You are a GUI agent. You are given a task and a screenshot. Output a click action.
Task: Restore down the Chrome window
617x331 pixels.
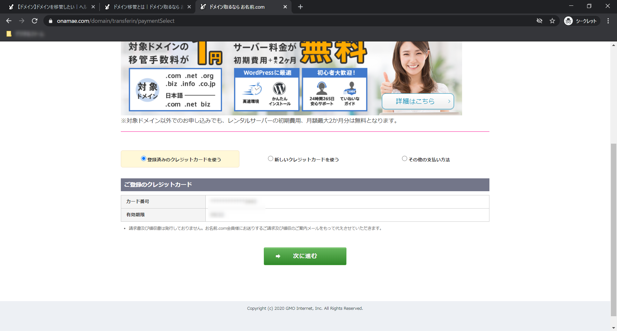[x=589, y=6]
